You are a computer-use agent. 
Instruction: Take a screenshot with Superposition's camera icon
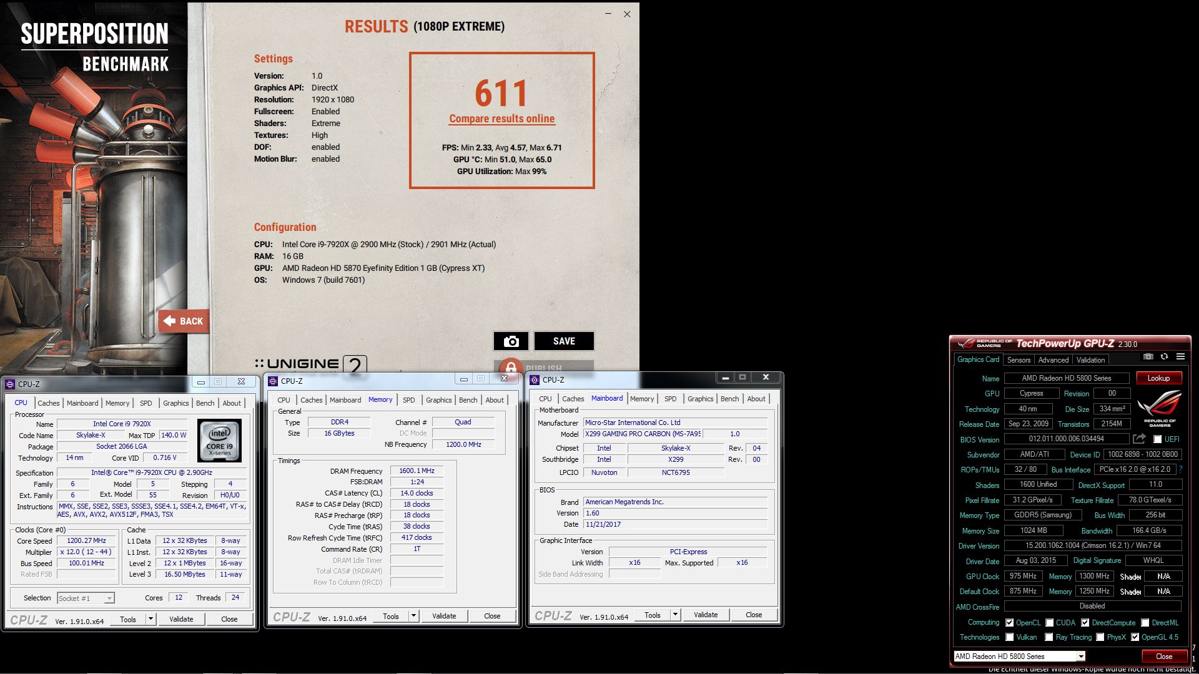(511, 341)
